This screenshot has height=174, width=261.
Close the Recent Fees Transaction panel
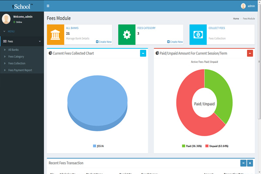pyautogui.click(x=250, y=163)
